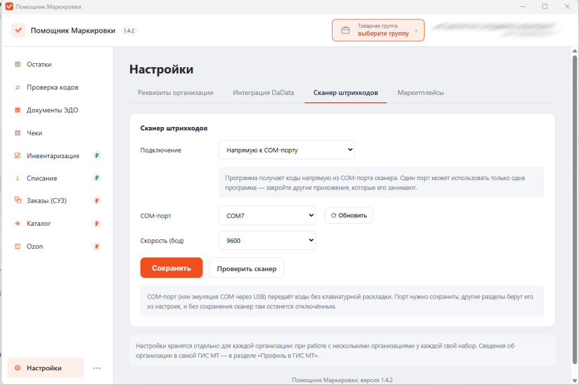579x385 pixels.
Task: Maximize the application window
Action: click(x=545, y=7)
